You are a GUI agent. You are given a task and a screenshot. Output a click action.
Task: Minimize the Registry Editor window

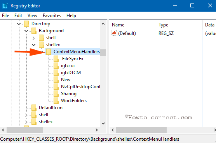pyautogui.click(x=175, y=6)
